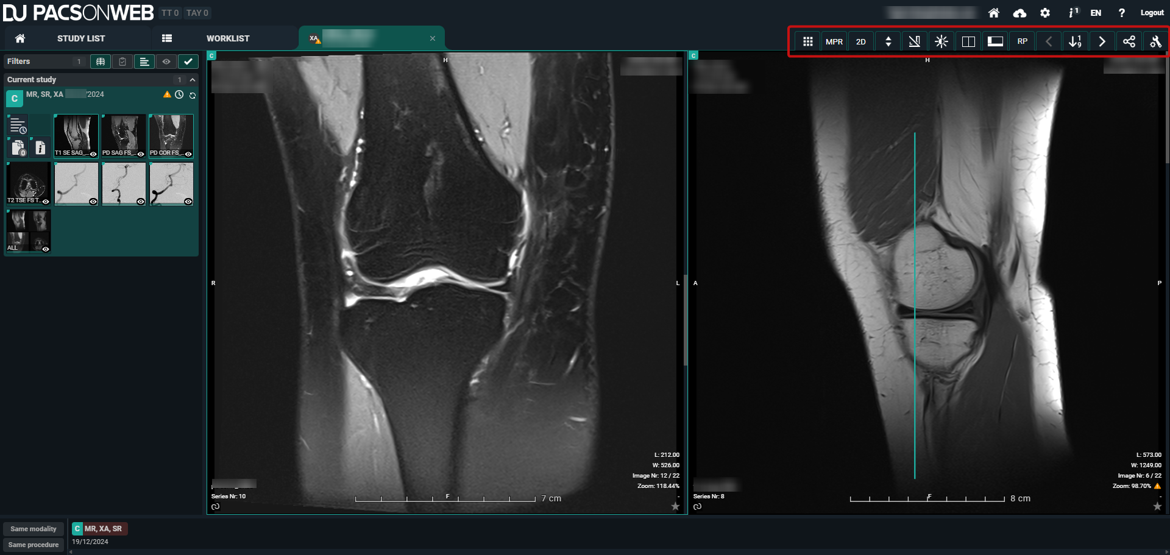Open the wrench settings tools icon
The image size is (1170, 555).
pos(1155,42)
